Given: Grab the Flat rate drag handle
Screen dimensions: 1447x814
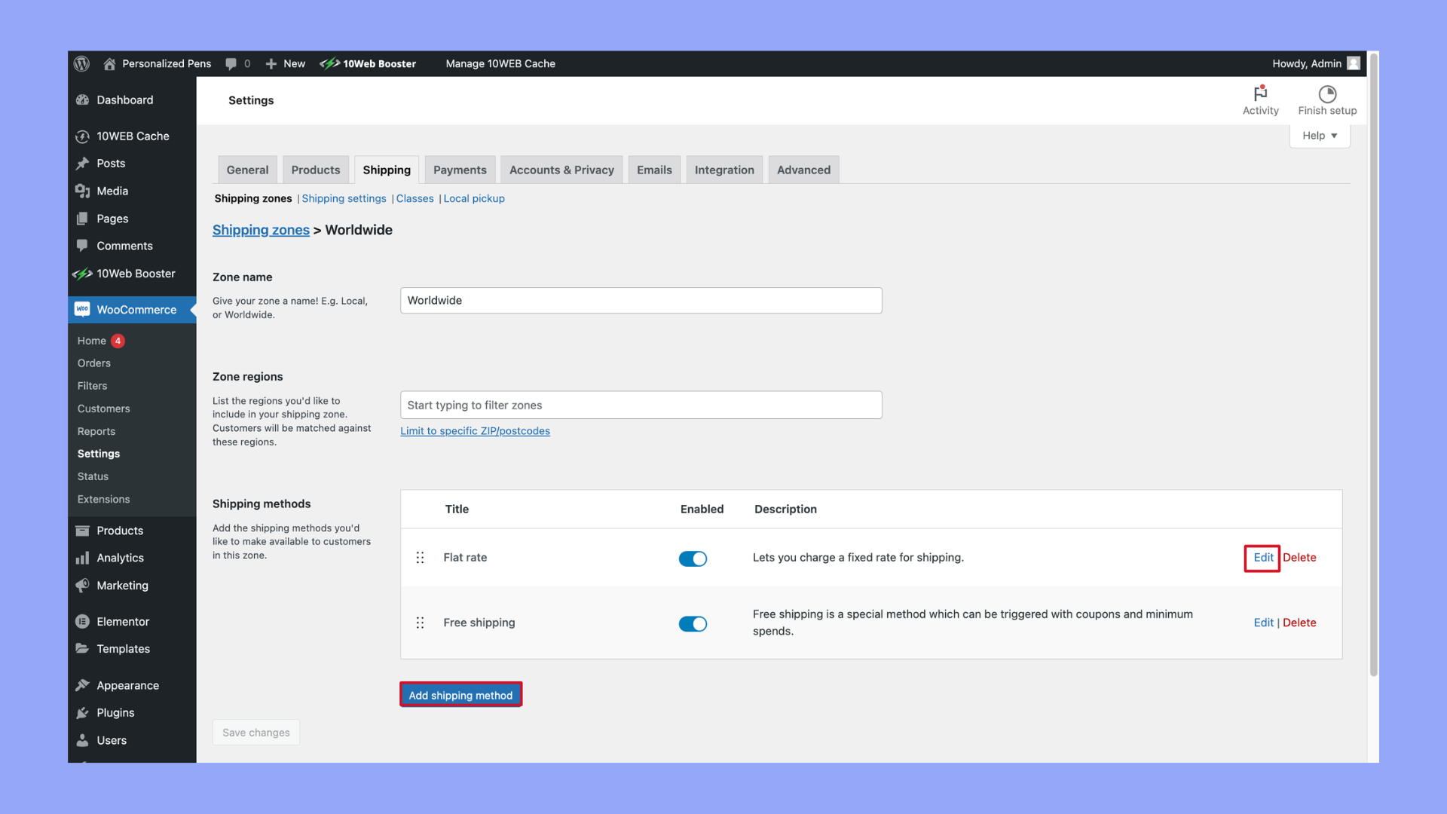Looking at the screenshot, I should coord(421,558).
